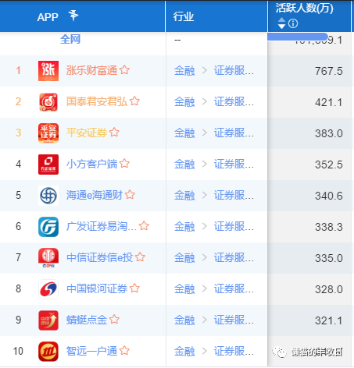Click the pin icon beside APP header
Viewport: 354px width, 368px height.
pyautogui.click(x=73, y=16)
